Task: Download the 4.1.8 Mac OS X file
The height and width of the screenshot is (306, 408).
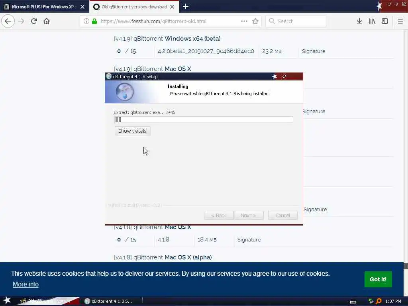Action: coord(163,239)
